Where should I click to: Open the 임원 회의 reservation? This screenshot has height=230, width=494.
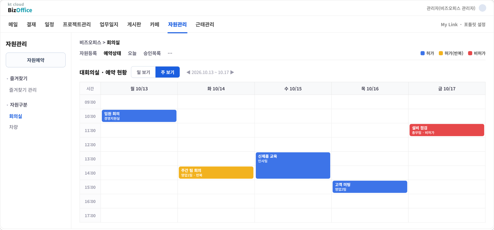pos(139,116)
